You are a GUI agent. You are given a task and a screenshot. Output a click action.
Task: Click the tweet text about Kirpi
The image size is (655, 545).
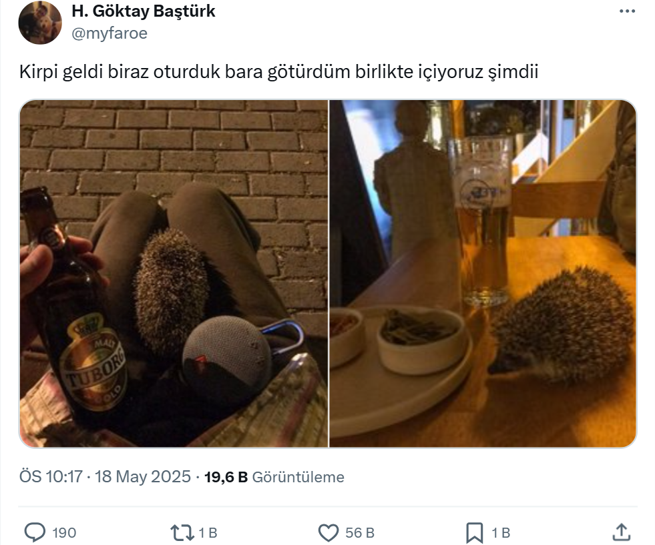(278, 72)
